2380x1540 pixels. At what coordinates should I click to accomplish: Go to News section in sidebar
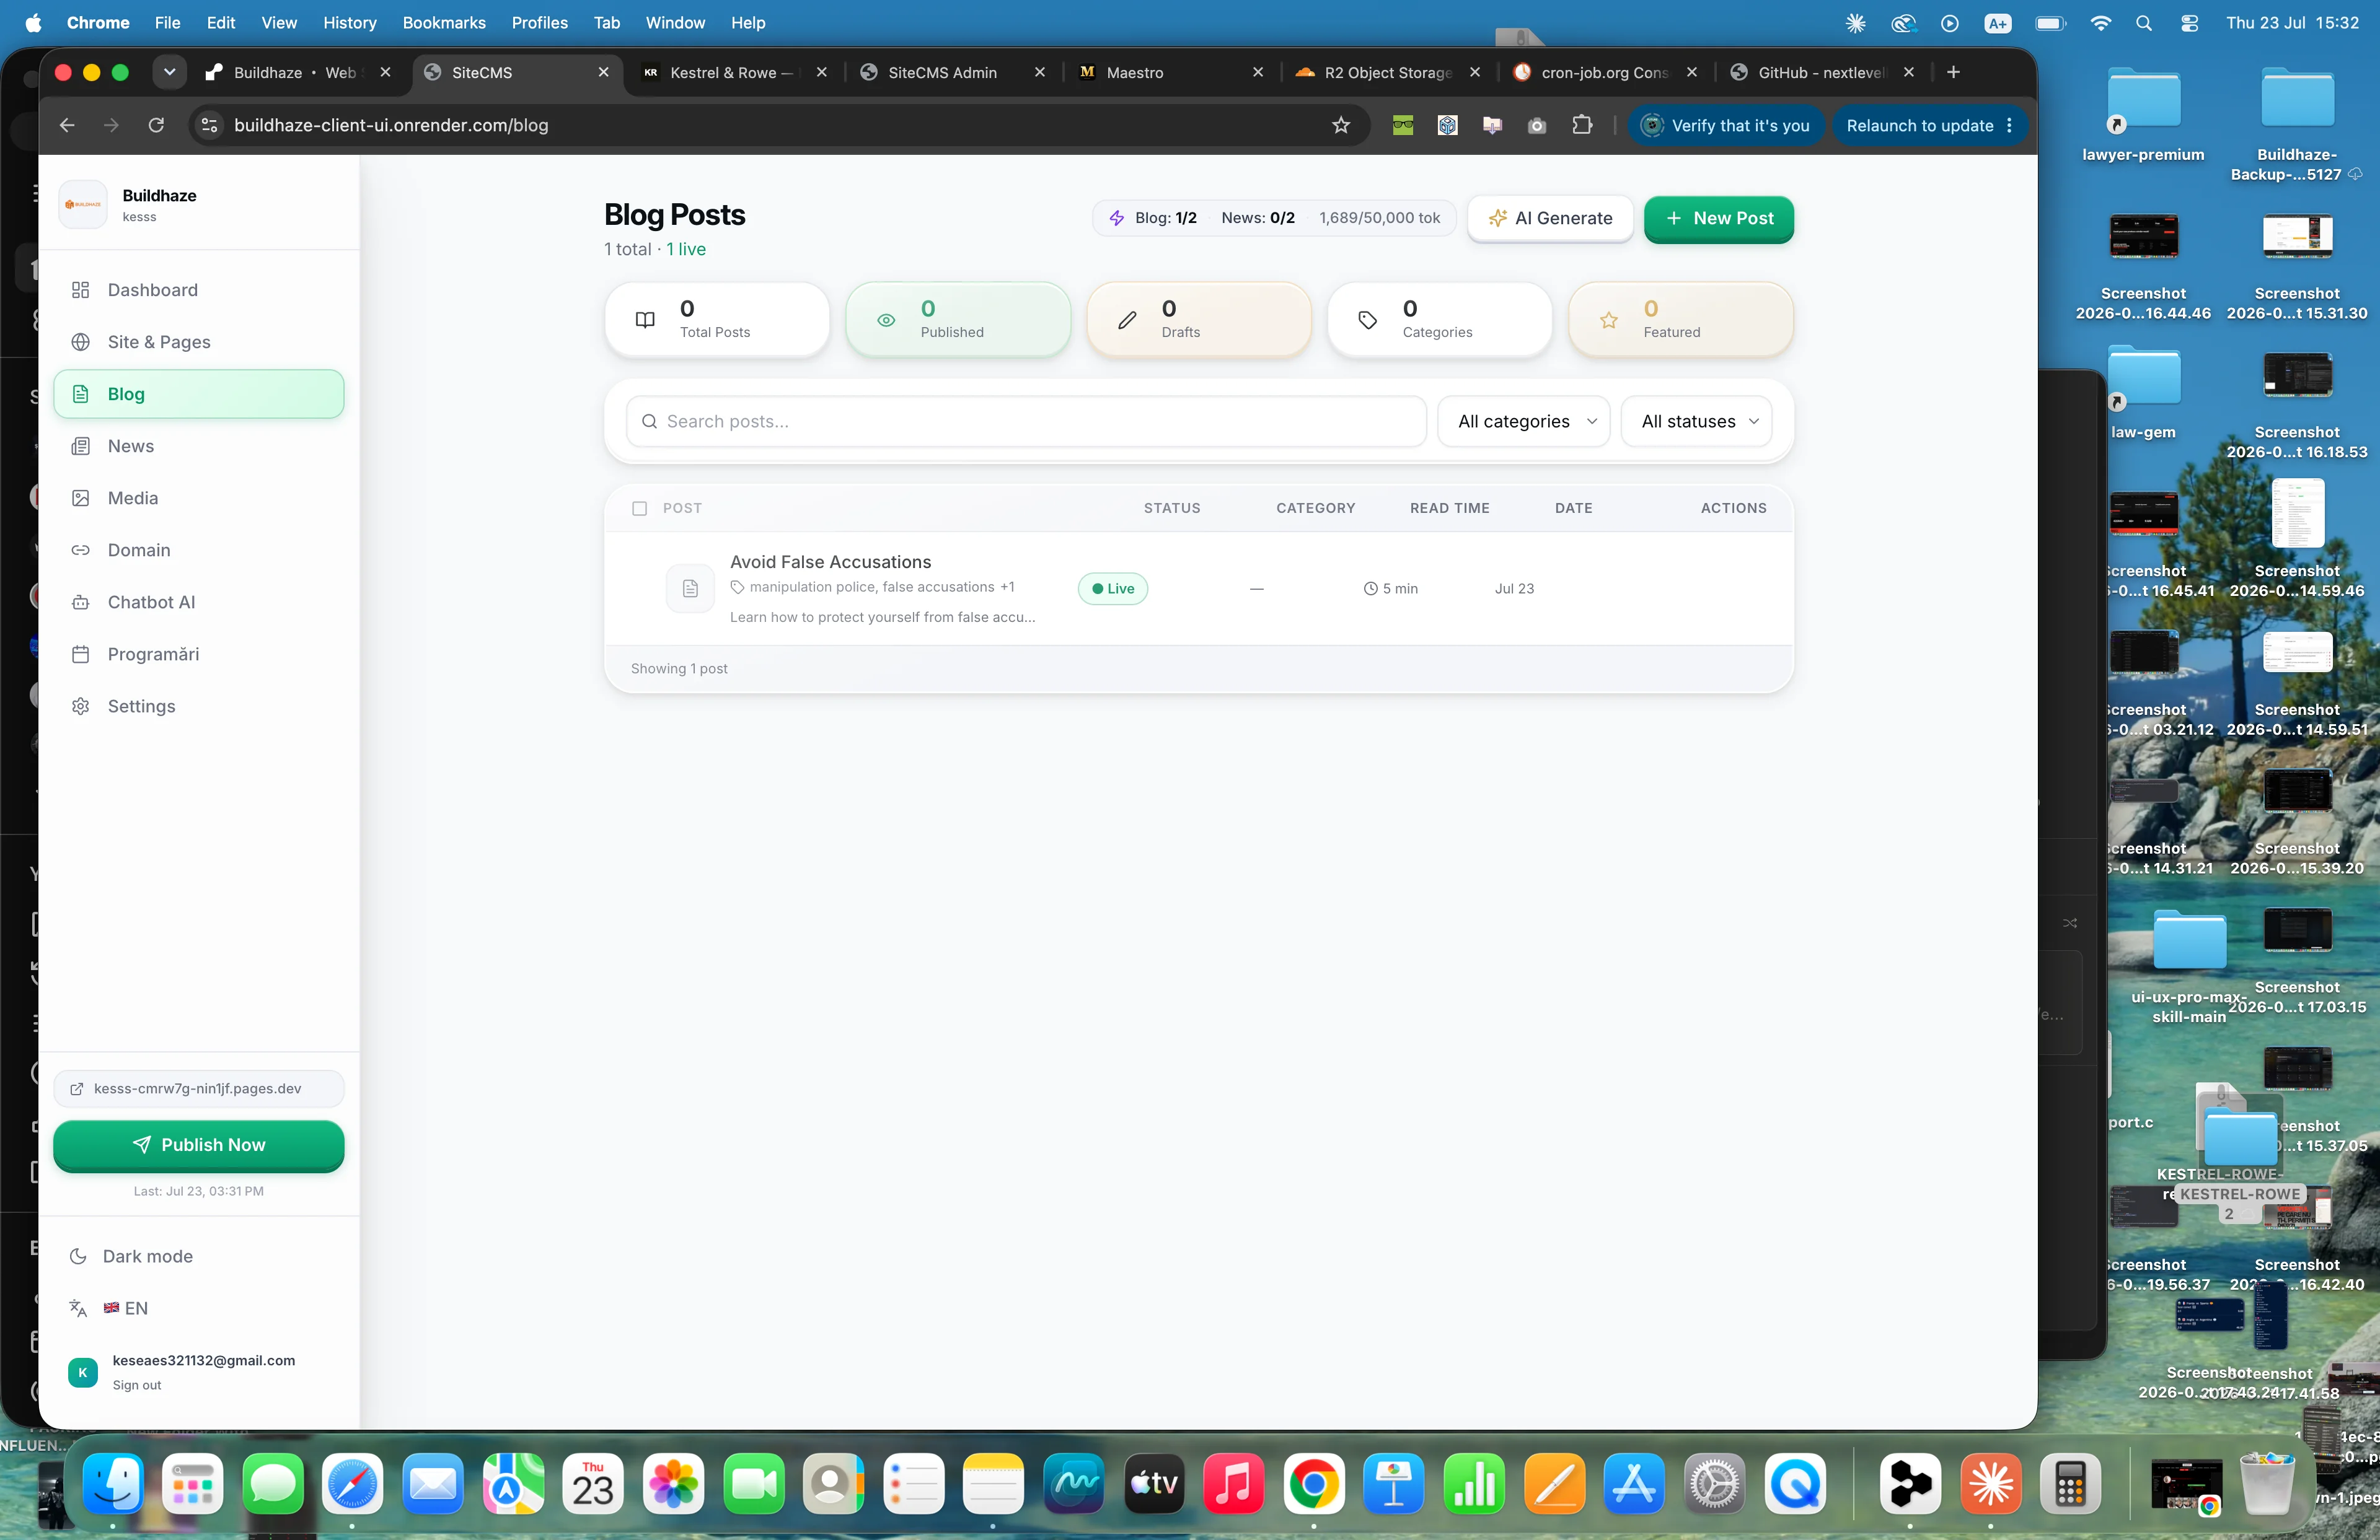[x=198, y=446]
